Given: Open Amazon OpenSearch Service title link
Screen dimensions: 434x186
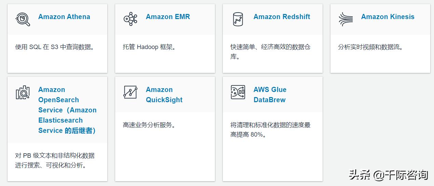Looking at the screenshot, I should [x=67, y=110].
